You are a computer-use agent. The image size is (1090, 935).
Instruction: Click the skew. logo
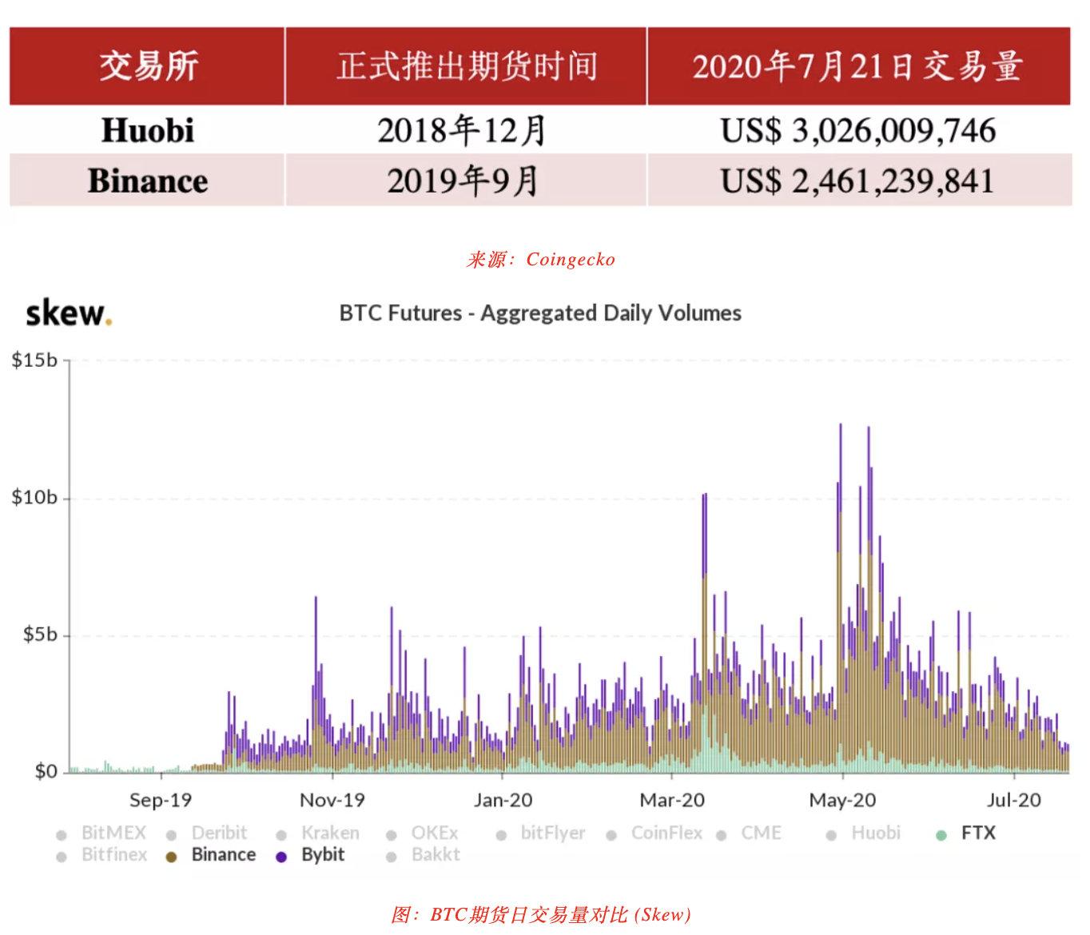coord(69,312)
